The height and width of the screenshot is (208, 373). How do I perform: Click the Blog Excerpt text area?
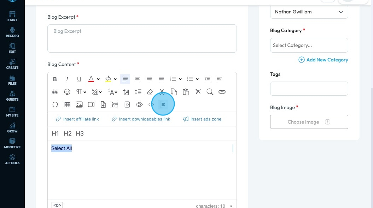pyautogui.click(x=142, y=38)
